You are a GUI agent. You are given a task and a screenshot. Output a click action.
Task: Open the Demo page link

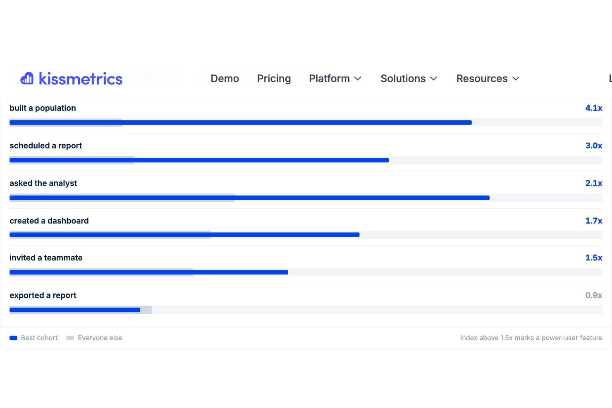coord(225,79)
